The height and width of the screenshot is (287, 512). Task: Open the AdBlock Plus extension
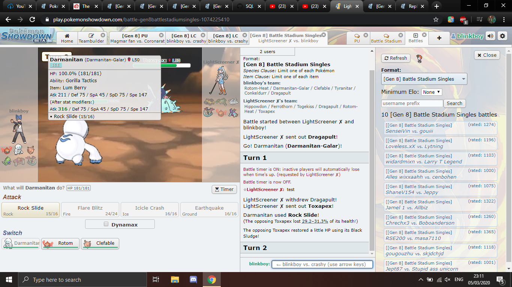(463, 19)
